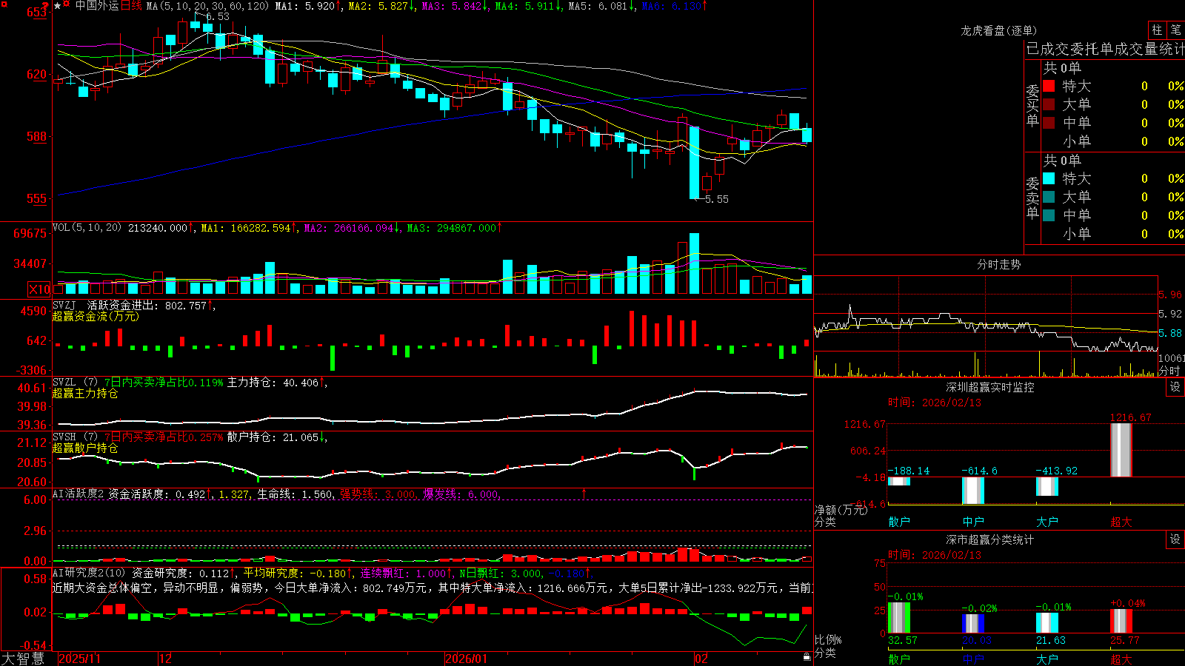The height and width of the screenshot is (666, 1185).
Task: Click the 散户 bar showing -188.14
Action: [899, 481]
